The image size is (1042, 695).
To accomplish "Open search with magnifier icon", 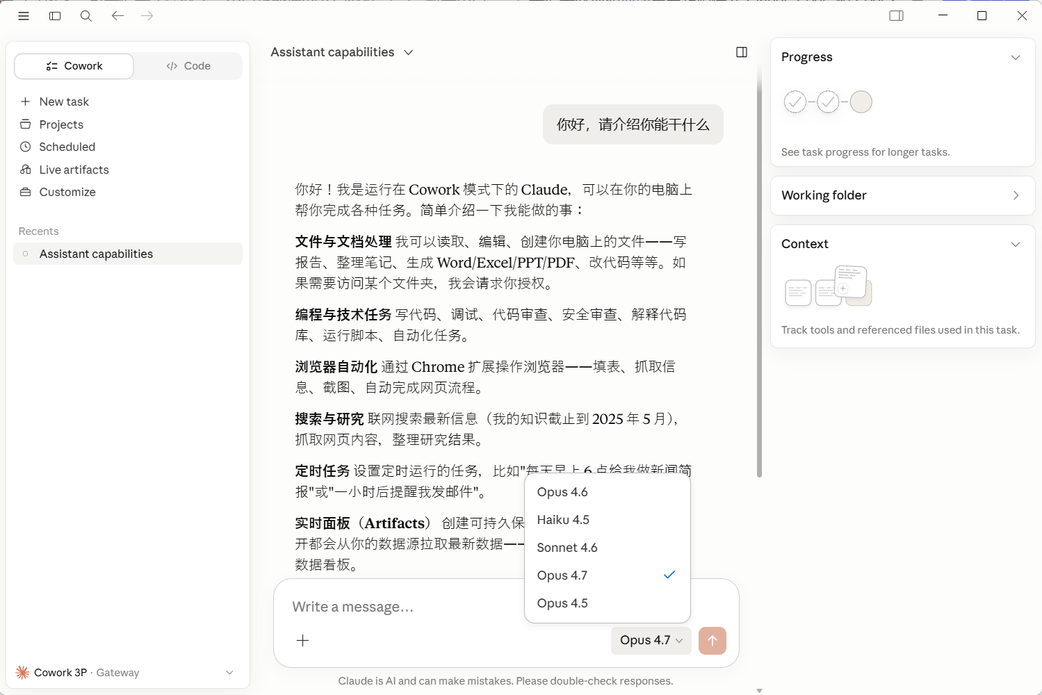I will click(86, 16).
